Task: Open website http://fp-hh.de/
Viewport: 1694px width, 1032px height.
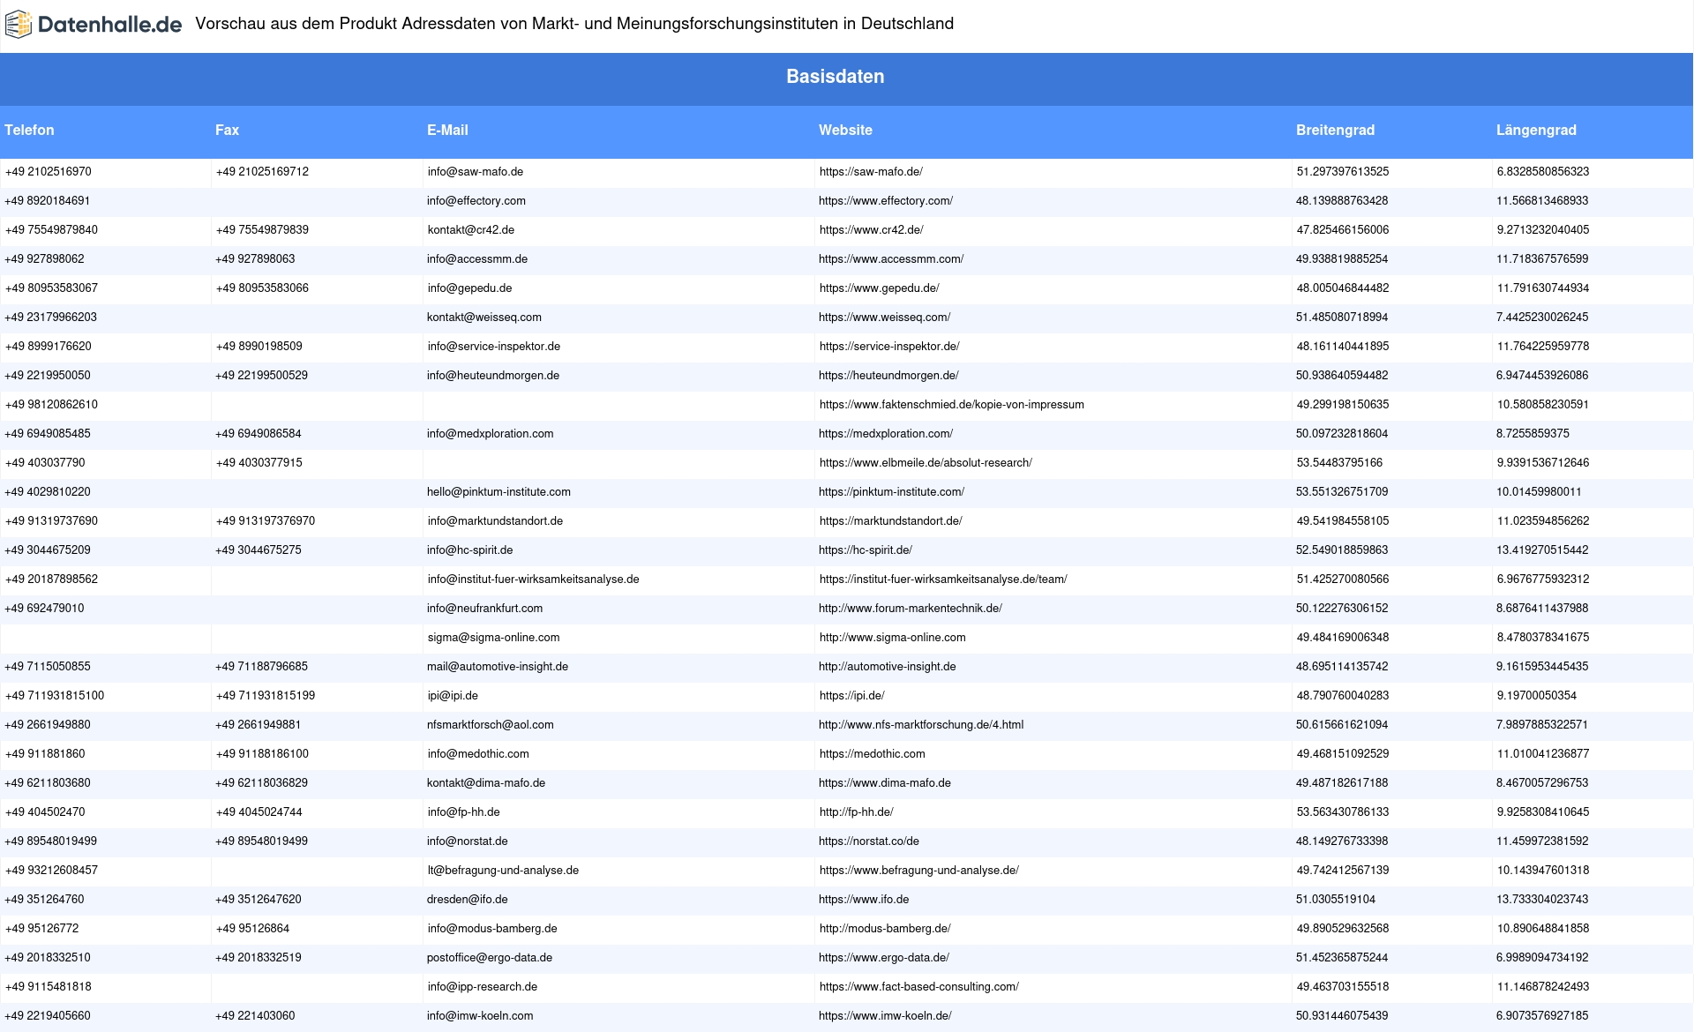Action: (x=856, y=812)
